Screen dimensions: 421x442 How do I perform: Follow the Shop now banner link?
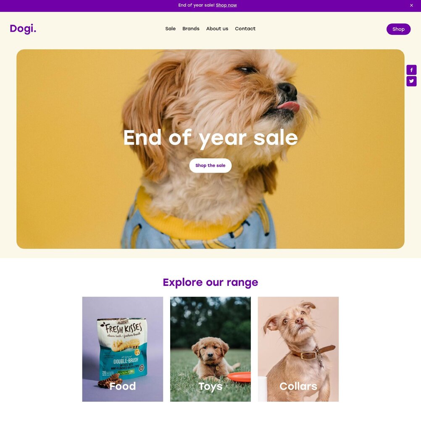(226, 5)
